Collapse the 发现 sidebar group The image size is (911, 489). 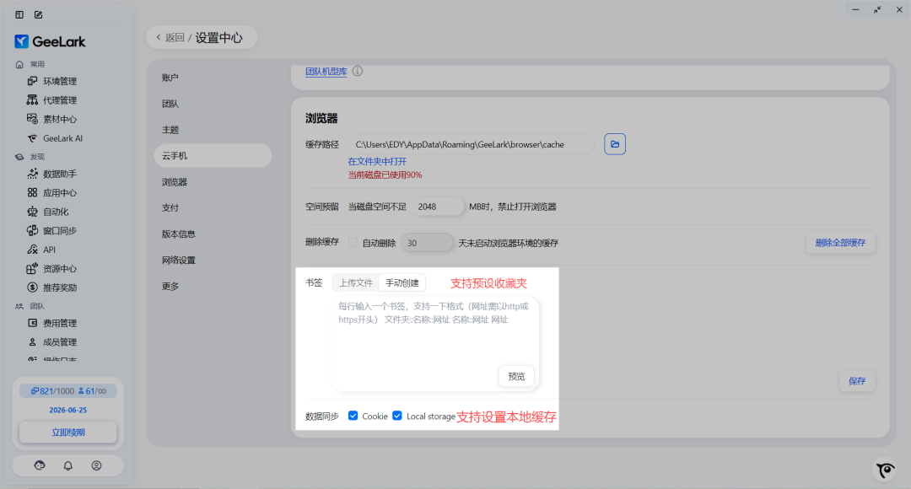[x=30, y=157]
